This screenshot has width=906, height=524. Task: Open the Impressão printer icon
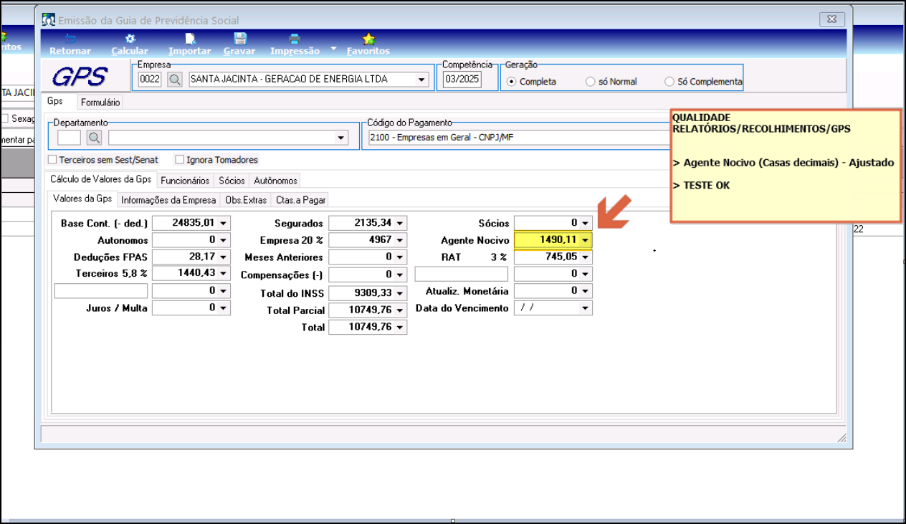pyautogui.click(x=295, y=39)
